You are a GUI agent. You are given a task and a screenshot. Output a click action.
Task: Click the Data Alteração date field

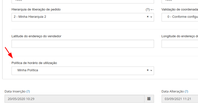(x=180, y=99)
